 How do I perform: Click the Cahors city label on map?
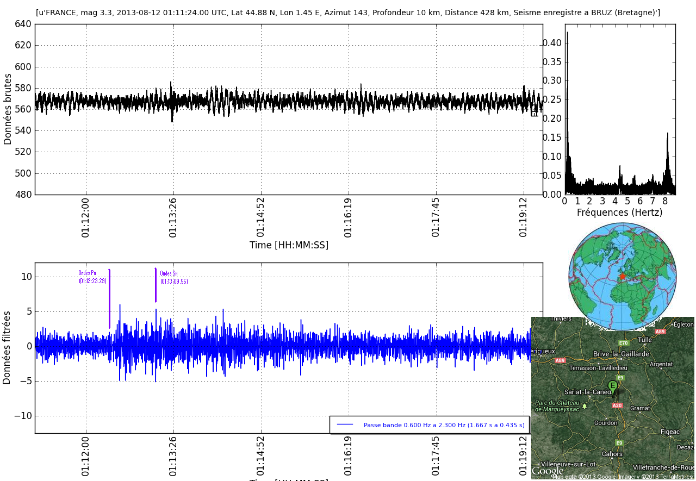[612, 454]
